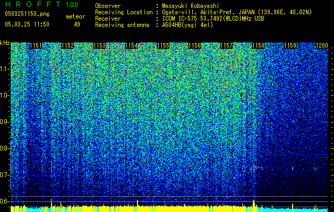Click the 1155 time marker
This screenshot has width=334, height=212.
[163, 46]
